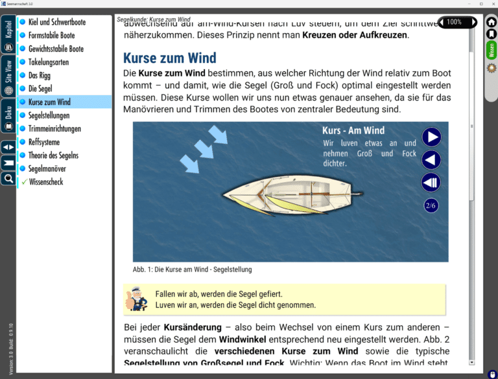Image resolution: width=498 pixels, height=379 pixels.
Task: Decrease zoom with left arrow beside 100%
Action: (441, 22)
